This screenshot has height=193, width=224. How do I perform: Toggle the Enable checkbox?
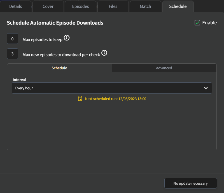click(x=197, y=23)
